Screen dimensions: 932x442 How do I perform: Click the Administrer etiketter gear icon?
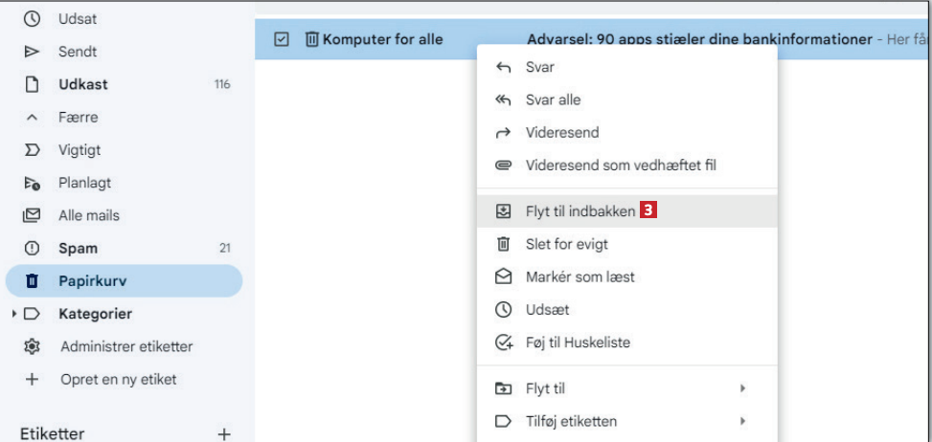point(31,346)
